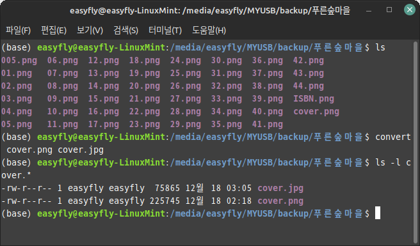Click the terminal cursor at the prompt
The height and width of the screenshot is (246, 420).
tap(377, 213)
